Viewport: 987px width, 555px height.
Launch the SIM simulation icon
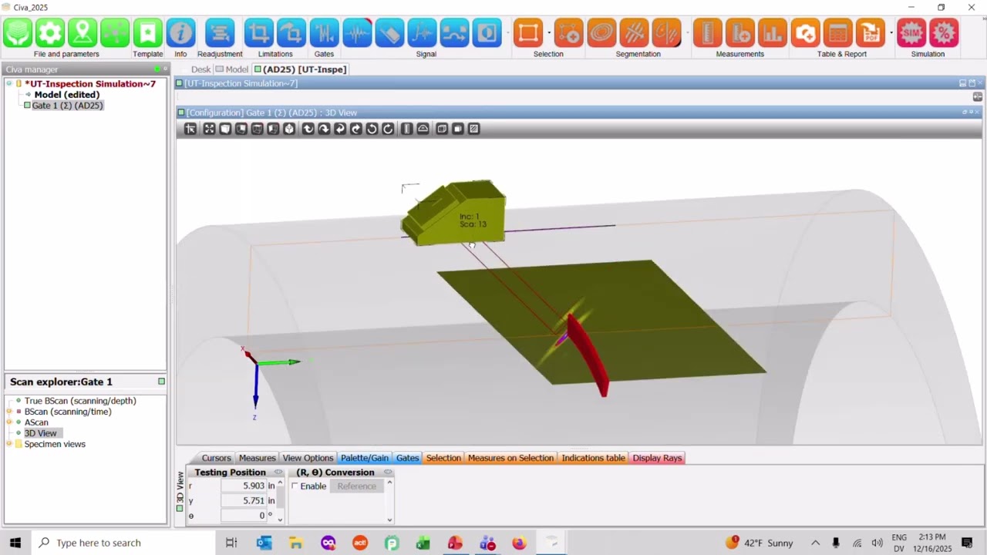pos(911,33)
